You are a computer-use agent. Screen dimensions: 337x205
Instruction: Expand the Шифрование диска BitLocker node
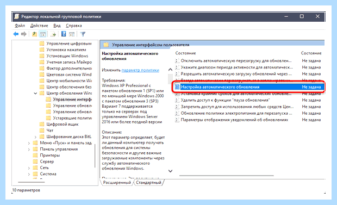pyautogui.click(x=35, y=137)
